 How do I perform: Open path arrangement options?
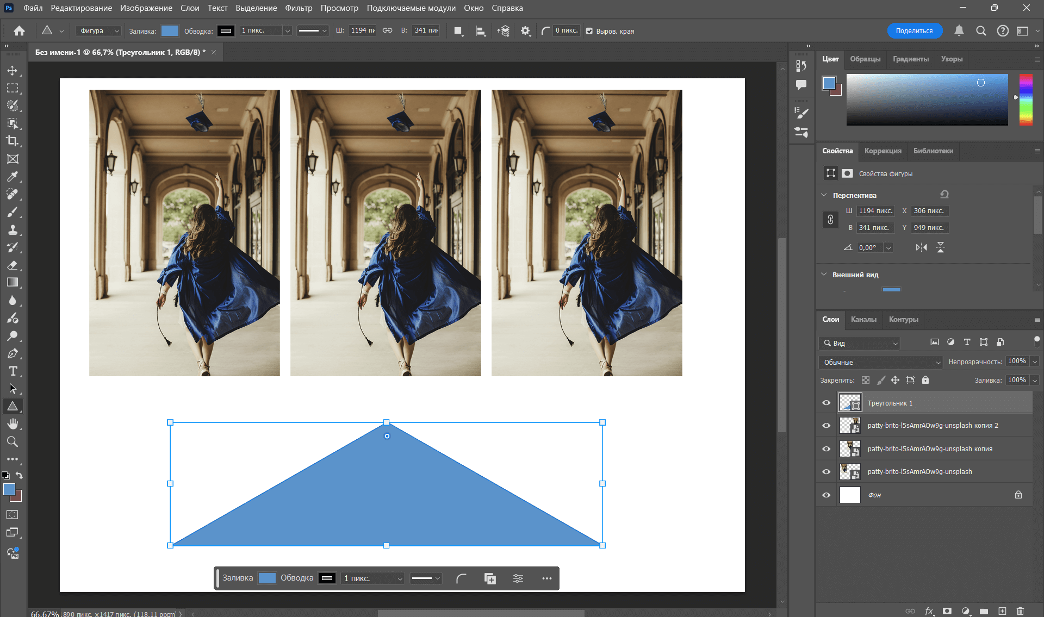coord(503,31)
